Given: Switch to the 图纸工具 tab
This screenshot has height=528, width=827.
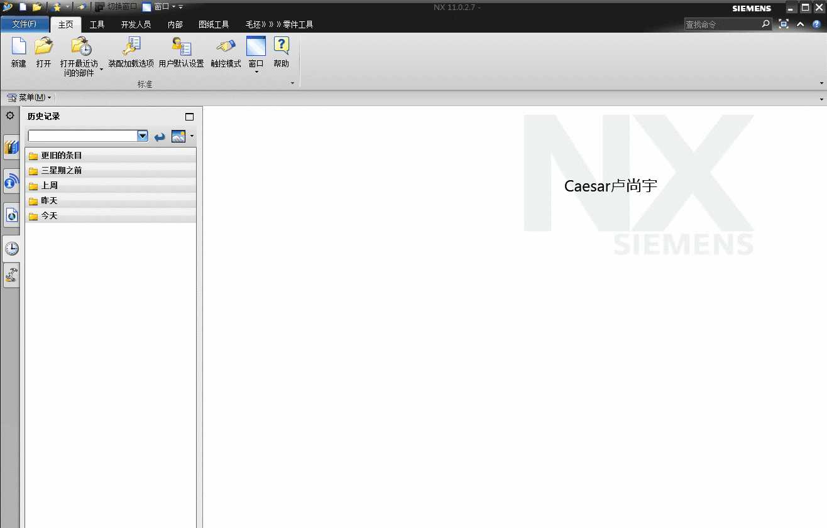Looking at the screenshot, I should (214, 24).
